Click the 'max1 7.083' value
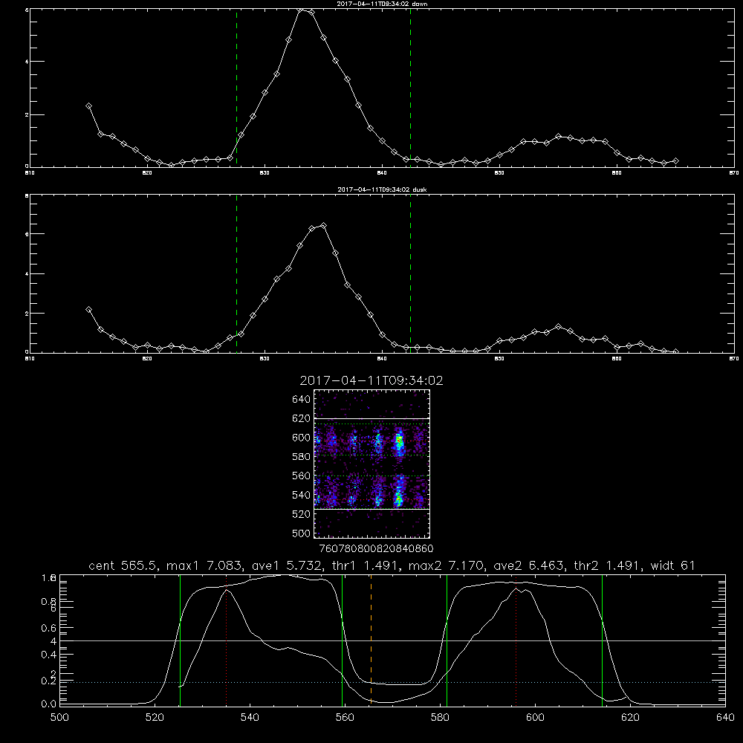Image resolution: width=743 pixels, height=743 pixels. [204, 565]
